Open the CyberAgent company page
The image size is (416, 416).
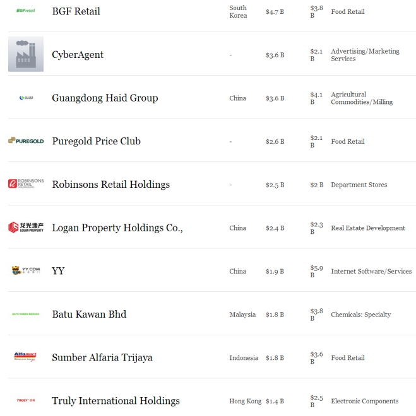coord(78,55)
